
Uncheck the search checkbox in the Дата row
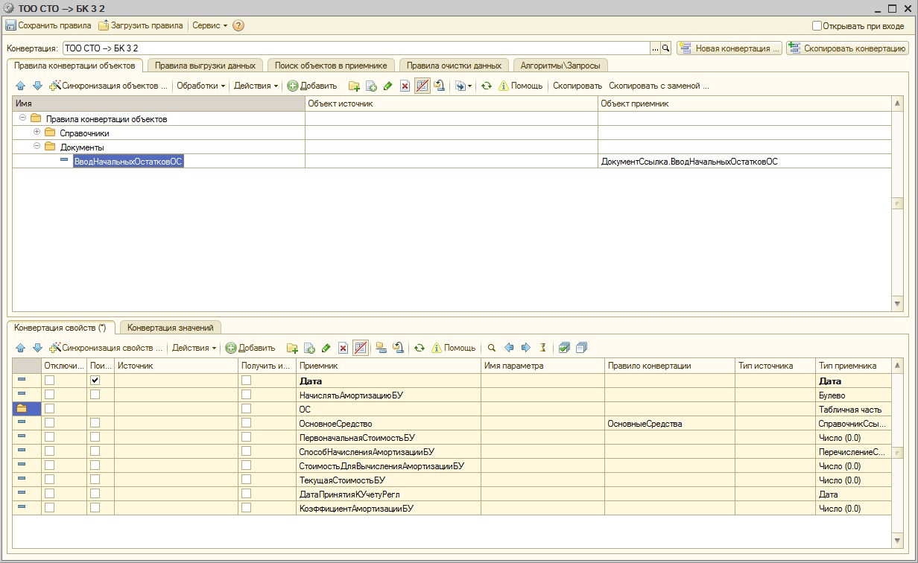[x=95, y=381]
